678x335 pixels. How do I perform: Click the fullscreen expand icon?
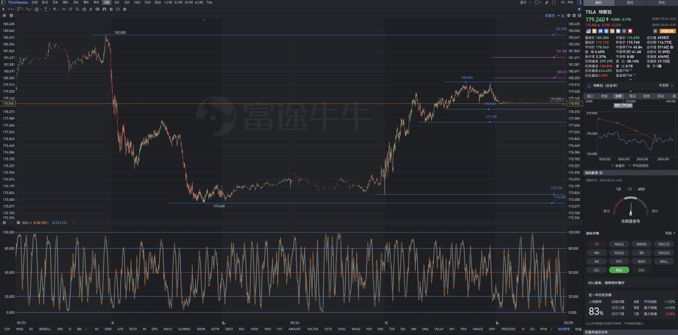(x=554, y=3)
